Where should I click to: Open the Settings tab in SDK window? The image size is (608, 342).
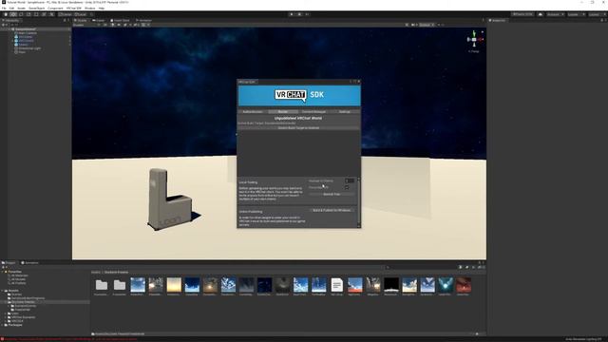pos(344,112)
